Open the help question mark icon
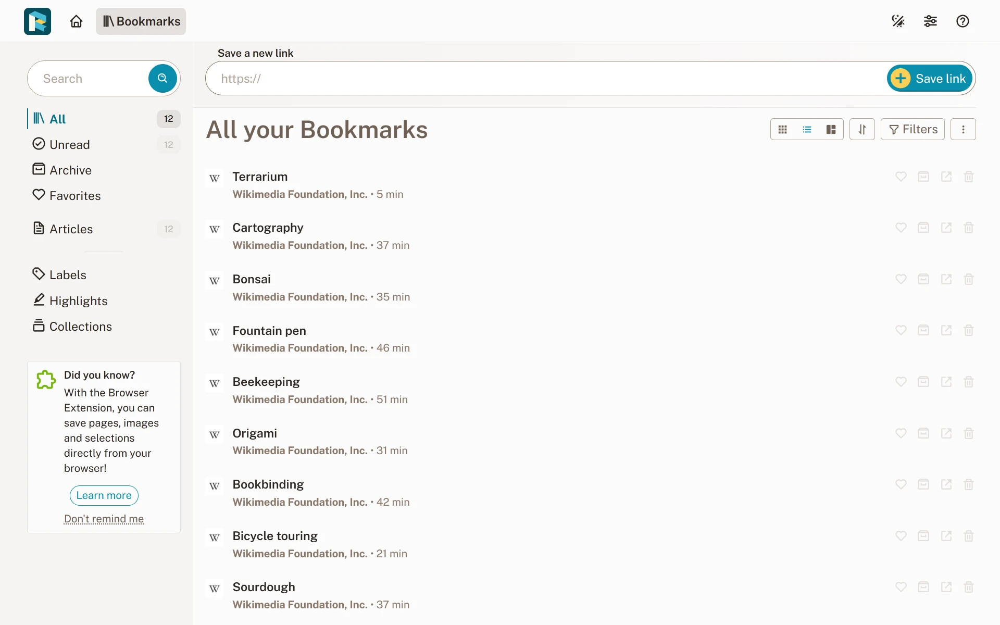Image resolution: width=1000 pixels, height=625 pixels. [963, 21]
